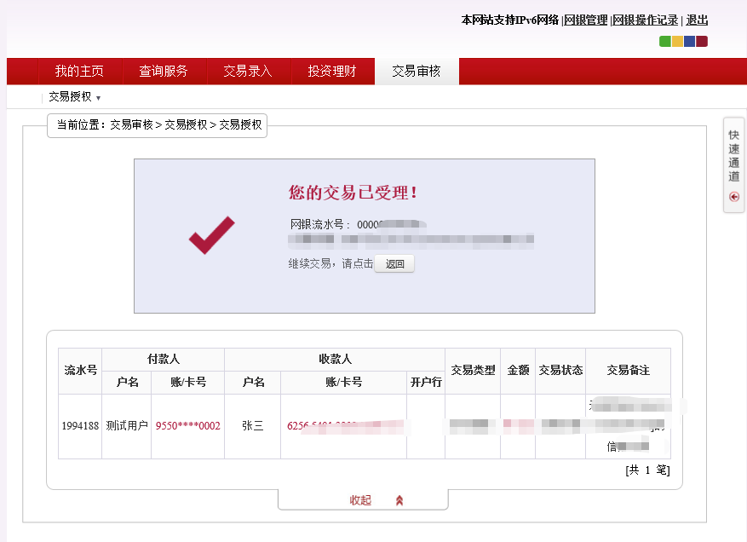
Task: Collapse the transaction details with 收起
Action: click(x=360, y=501)
